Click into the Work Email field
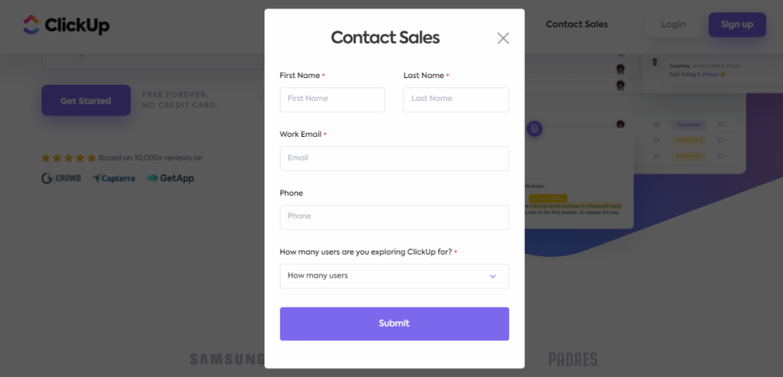 (x=394, y=158)
